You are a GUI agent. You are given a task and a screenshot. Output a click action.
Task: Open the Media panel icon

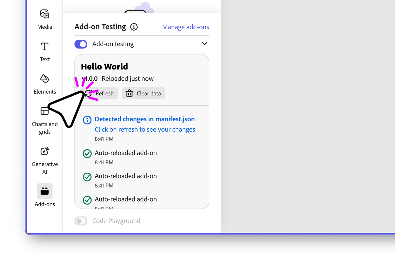45,14
